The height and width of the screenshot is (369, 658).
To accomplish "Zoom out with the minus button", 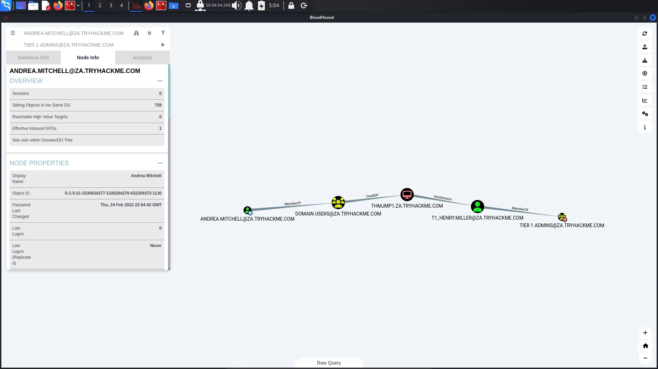I will coord(645,358).
